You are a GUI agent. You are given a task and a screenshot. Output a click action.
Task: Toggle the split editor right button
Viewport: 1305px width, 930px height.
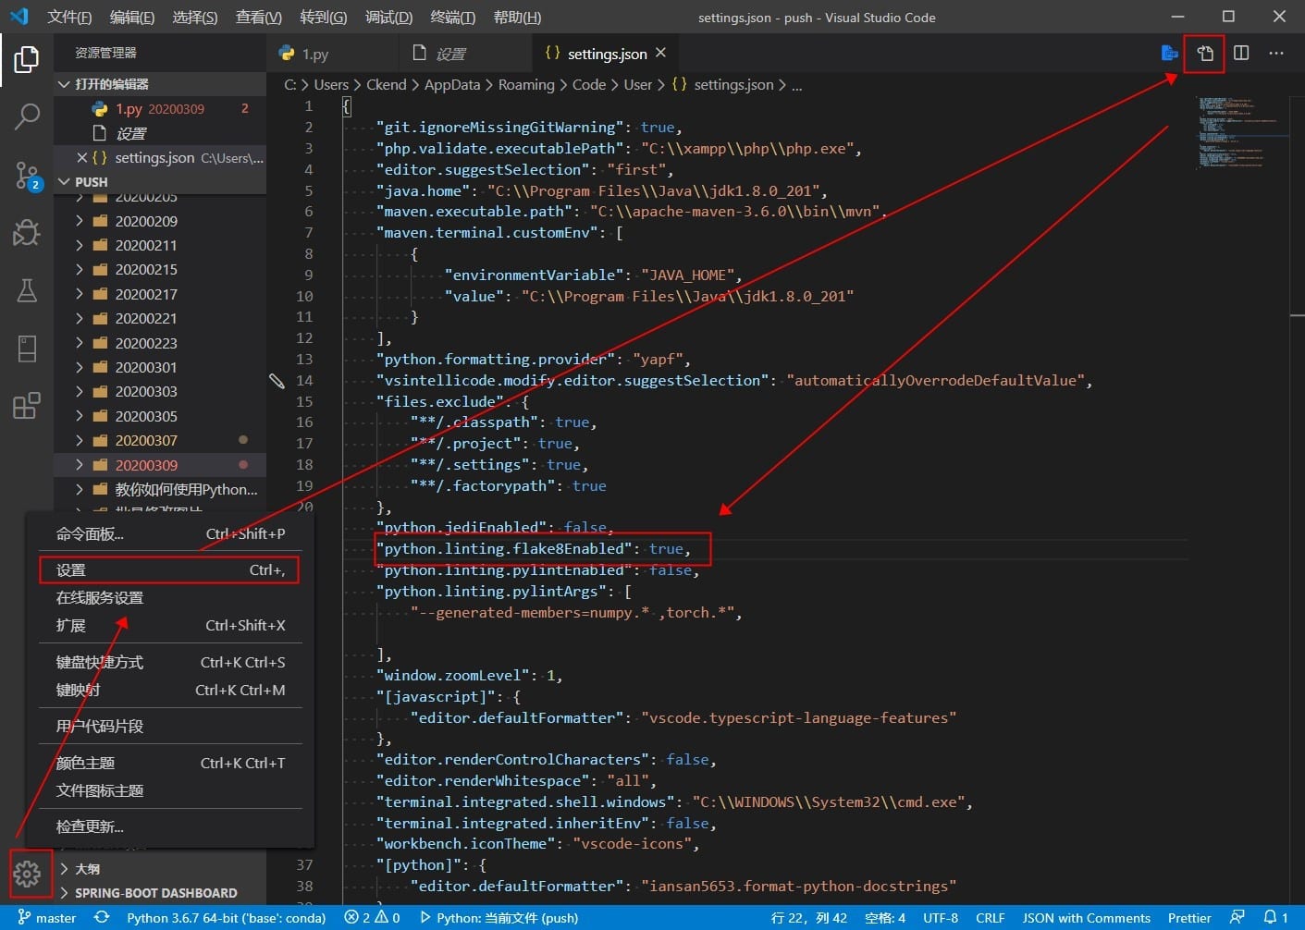pyautogui.click(x=1241, y=54)
